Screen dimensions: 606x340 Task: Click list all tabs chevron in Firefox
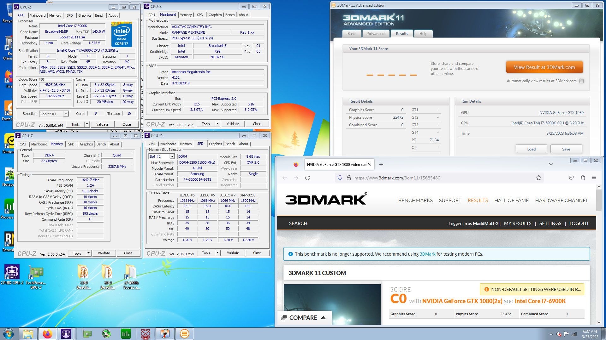click(x=551, y=164)
